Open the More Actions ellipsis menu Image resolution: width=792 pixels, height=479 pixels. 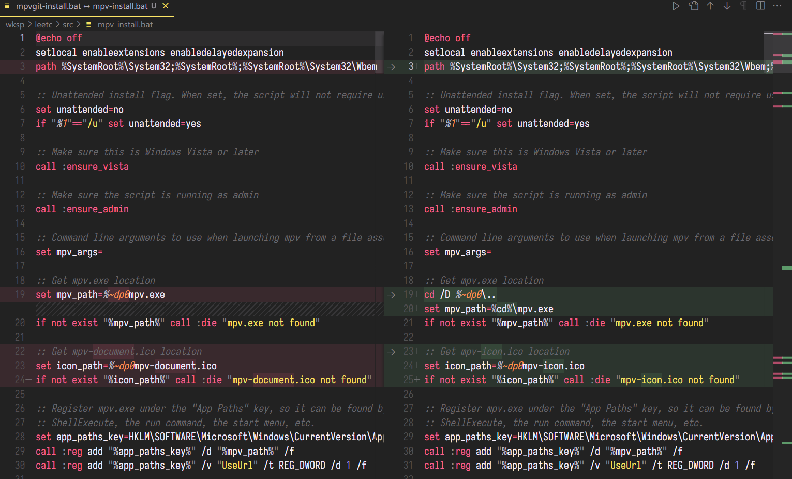776,6
